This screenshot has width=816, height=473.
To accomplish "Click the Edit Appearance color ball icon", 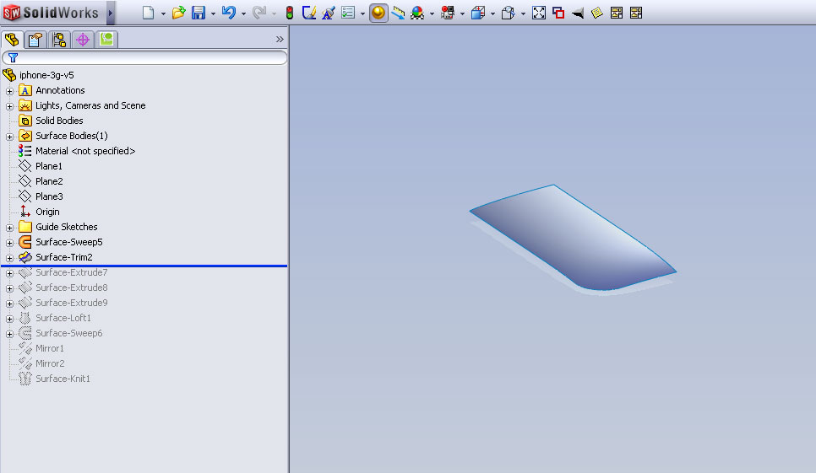I will pyautogui.click(x=417, y=13).
